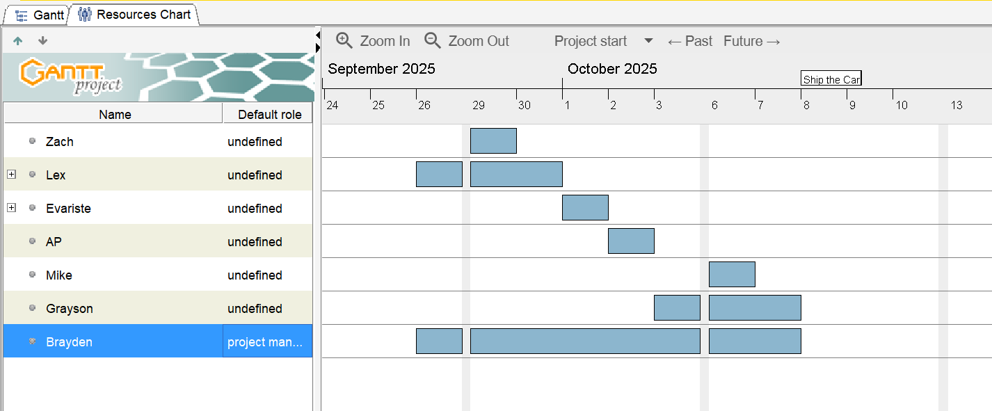Switch to the Gantt tab
This screenshot has width=992, height=411.
[x=40, y=15]
